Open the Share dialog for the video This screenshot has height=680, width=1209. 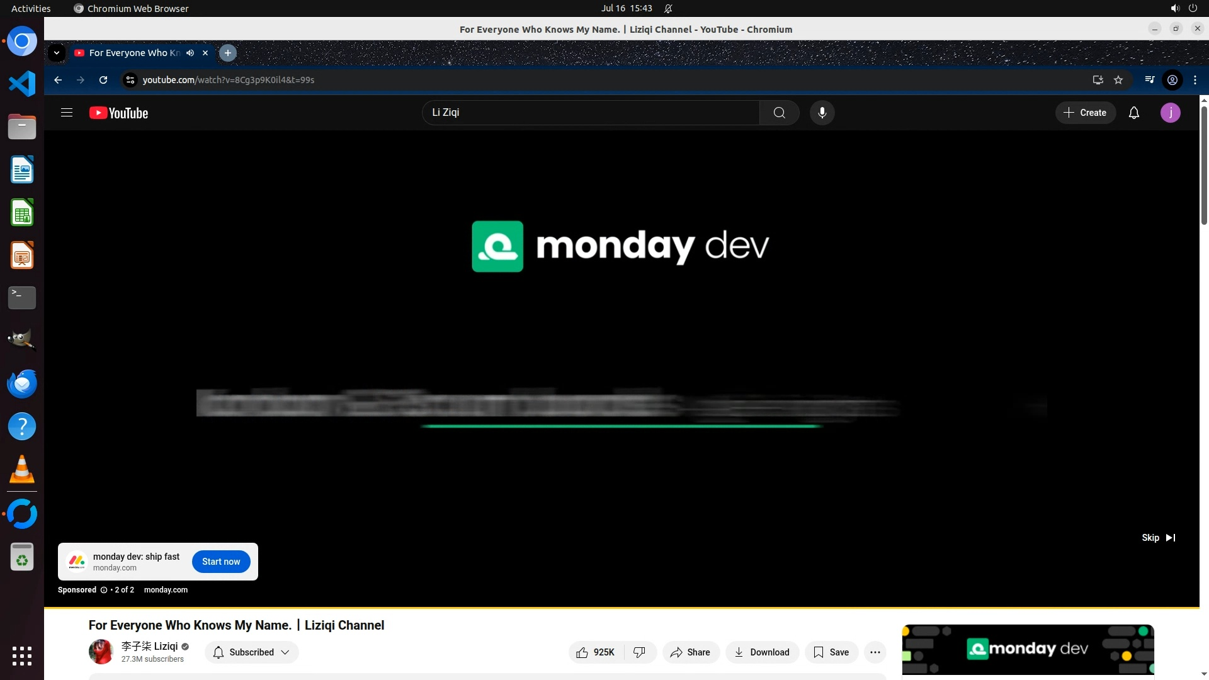pyautogui.click(x=690, y=652)
